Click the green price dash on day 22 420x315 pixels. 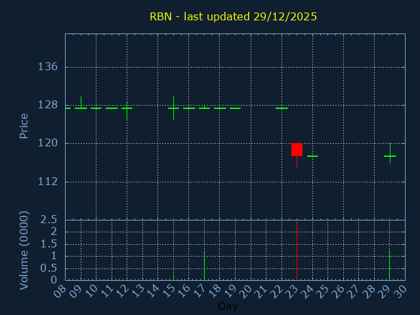(x=282, y=108)
